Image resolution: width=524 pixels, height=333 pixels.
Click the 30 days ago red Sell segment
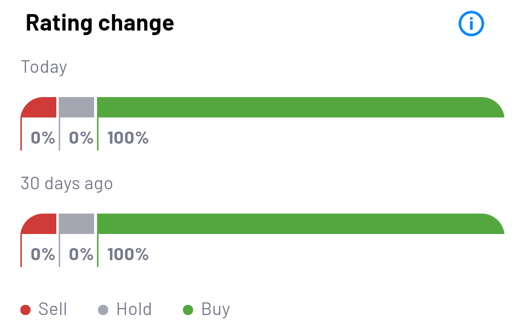click(40, 224)
